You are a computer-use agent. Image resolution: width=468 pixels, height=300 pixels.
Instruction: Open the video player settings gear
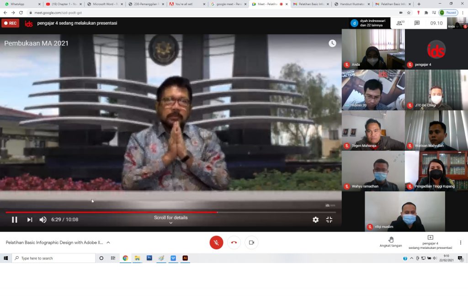tap(315, 220)
